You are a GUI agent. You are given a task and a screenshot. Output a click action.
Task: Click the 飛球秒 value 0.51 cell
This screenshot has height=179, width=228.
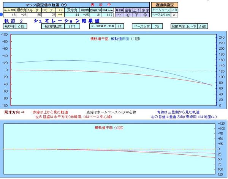(21, 27)
